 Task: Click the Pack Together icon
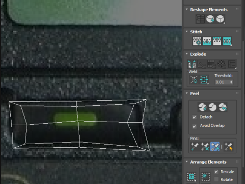point(206,176)
